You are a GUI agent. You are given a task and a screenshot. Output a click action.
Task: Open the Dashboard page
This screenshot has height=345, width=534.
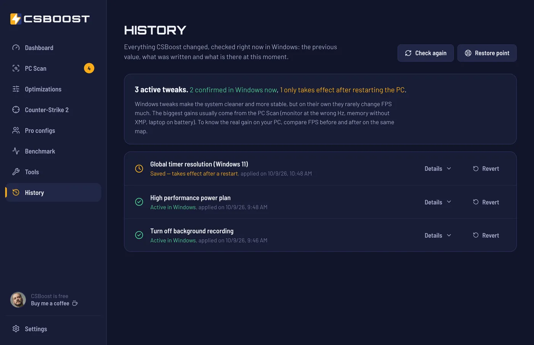coord(53,48)
